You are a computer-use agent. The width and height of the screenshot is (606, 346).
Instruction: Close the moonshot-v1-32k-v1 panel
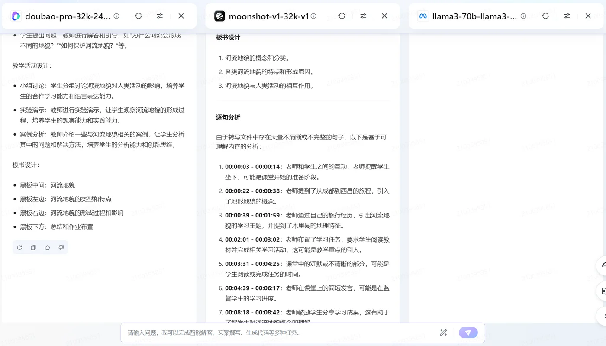(384, 16)
